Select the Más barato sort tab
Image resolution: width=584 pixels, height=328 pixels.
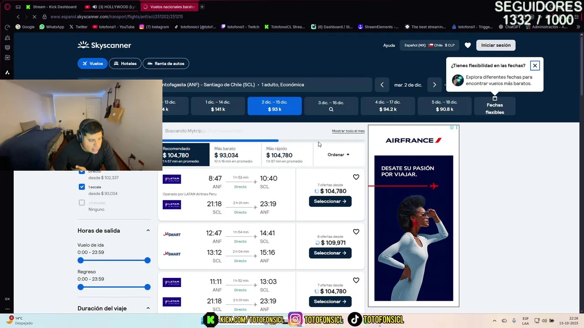click(235, 154)
